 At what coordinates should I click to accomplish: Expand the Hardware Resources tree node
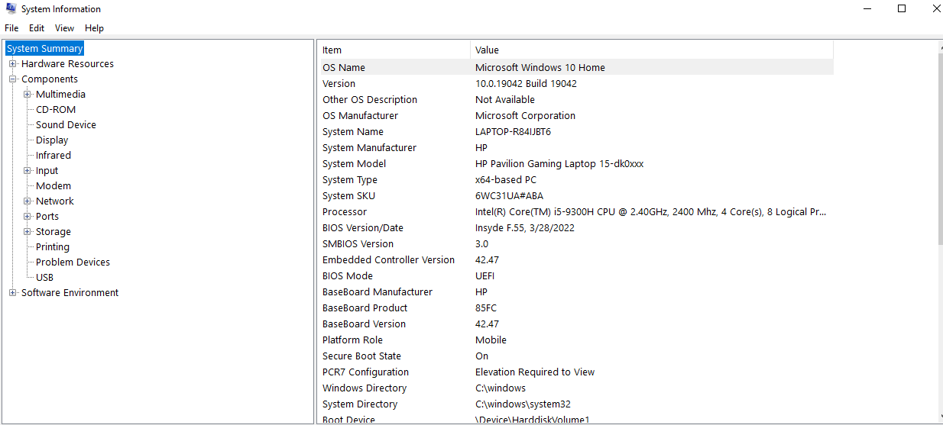pyautogui.click(x=12, y=64)
